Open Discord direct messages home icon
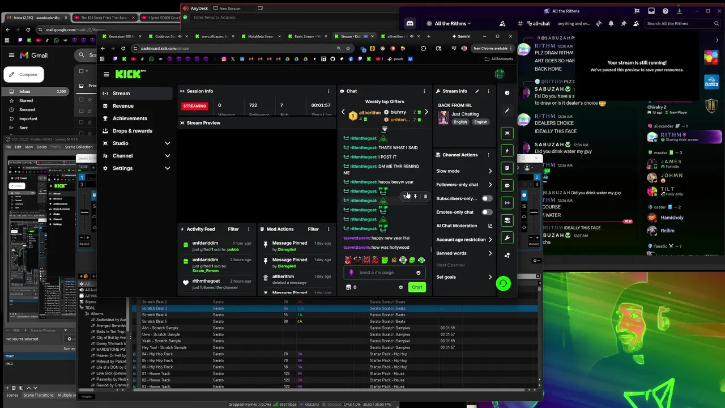This screenshot has height=408, width=725. point(410,24)
